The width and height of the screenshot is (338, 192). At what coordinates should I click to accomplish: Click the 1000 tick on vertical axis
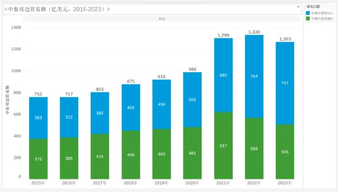pyautogui.click(x=16, y=71)
